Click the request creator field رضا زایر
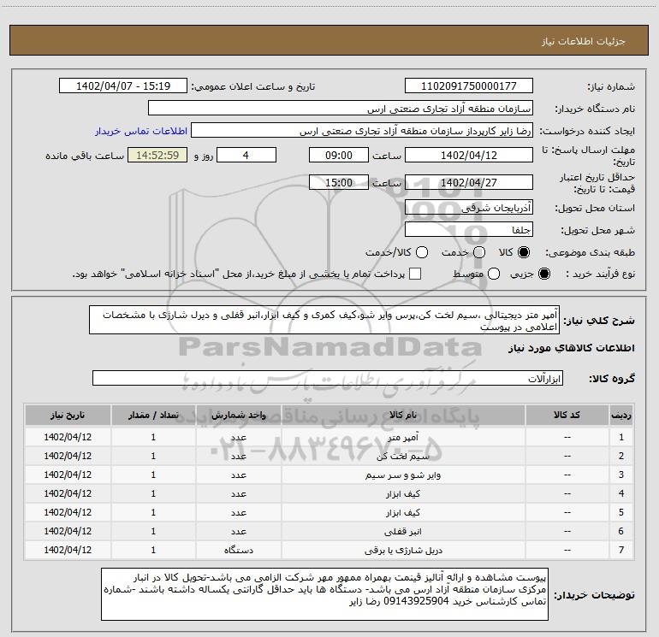Image resolution: width=659 pixels, height=637 pixels. pos(362,131)
